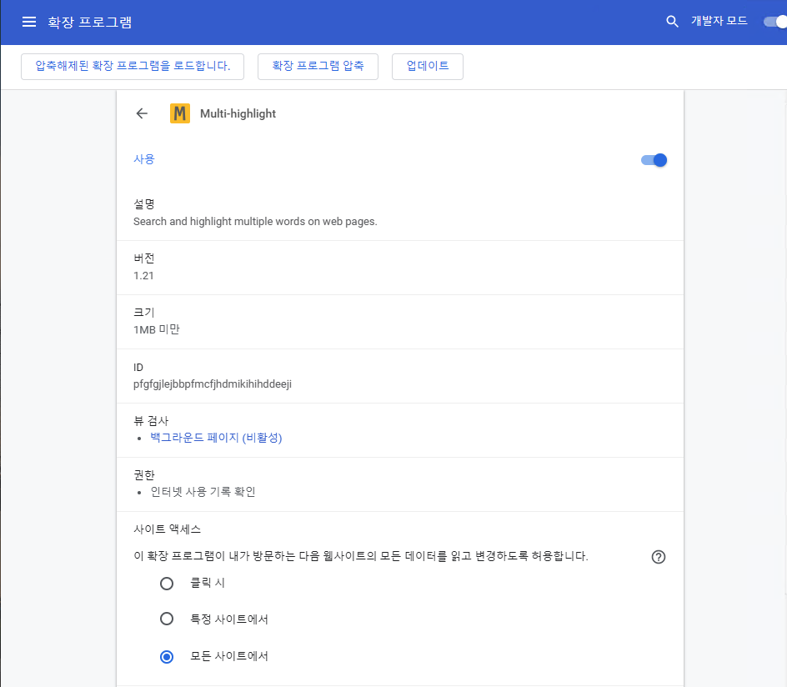Disable the Multi-highlight extension toggle
Screen dimensions: 787x687
pyautogui.click(x=653, y=159)
